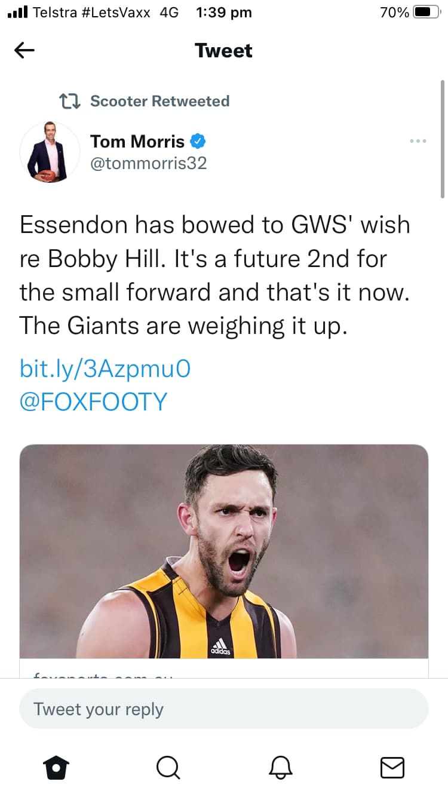This screenshot has width=448, height=797.
Task: Open the three-dot more options menu
Action: click(x=418, y=141)
